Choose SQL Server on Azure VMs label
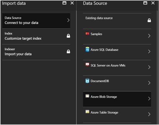This screenshot has height=125, width=159. click(x=108, y=65)
